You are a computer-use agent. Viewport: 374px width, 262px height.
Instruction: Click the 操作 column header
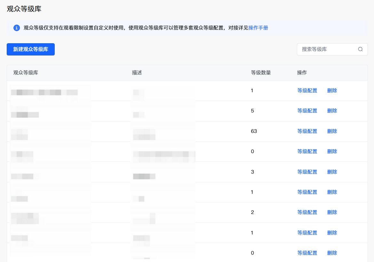pos(302,73)
